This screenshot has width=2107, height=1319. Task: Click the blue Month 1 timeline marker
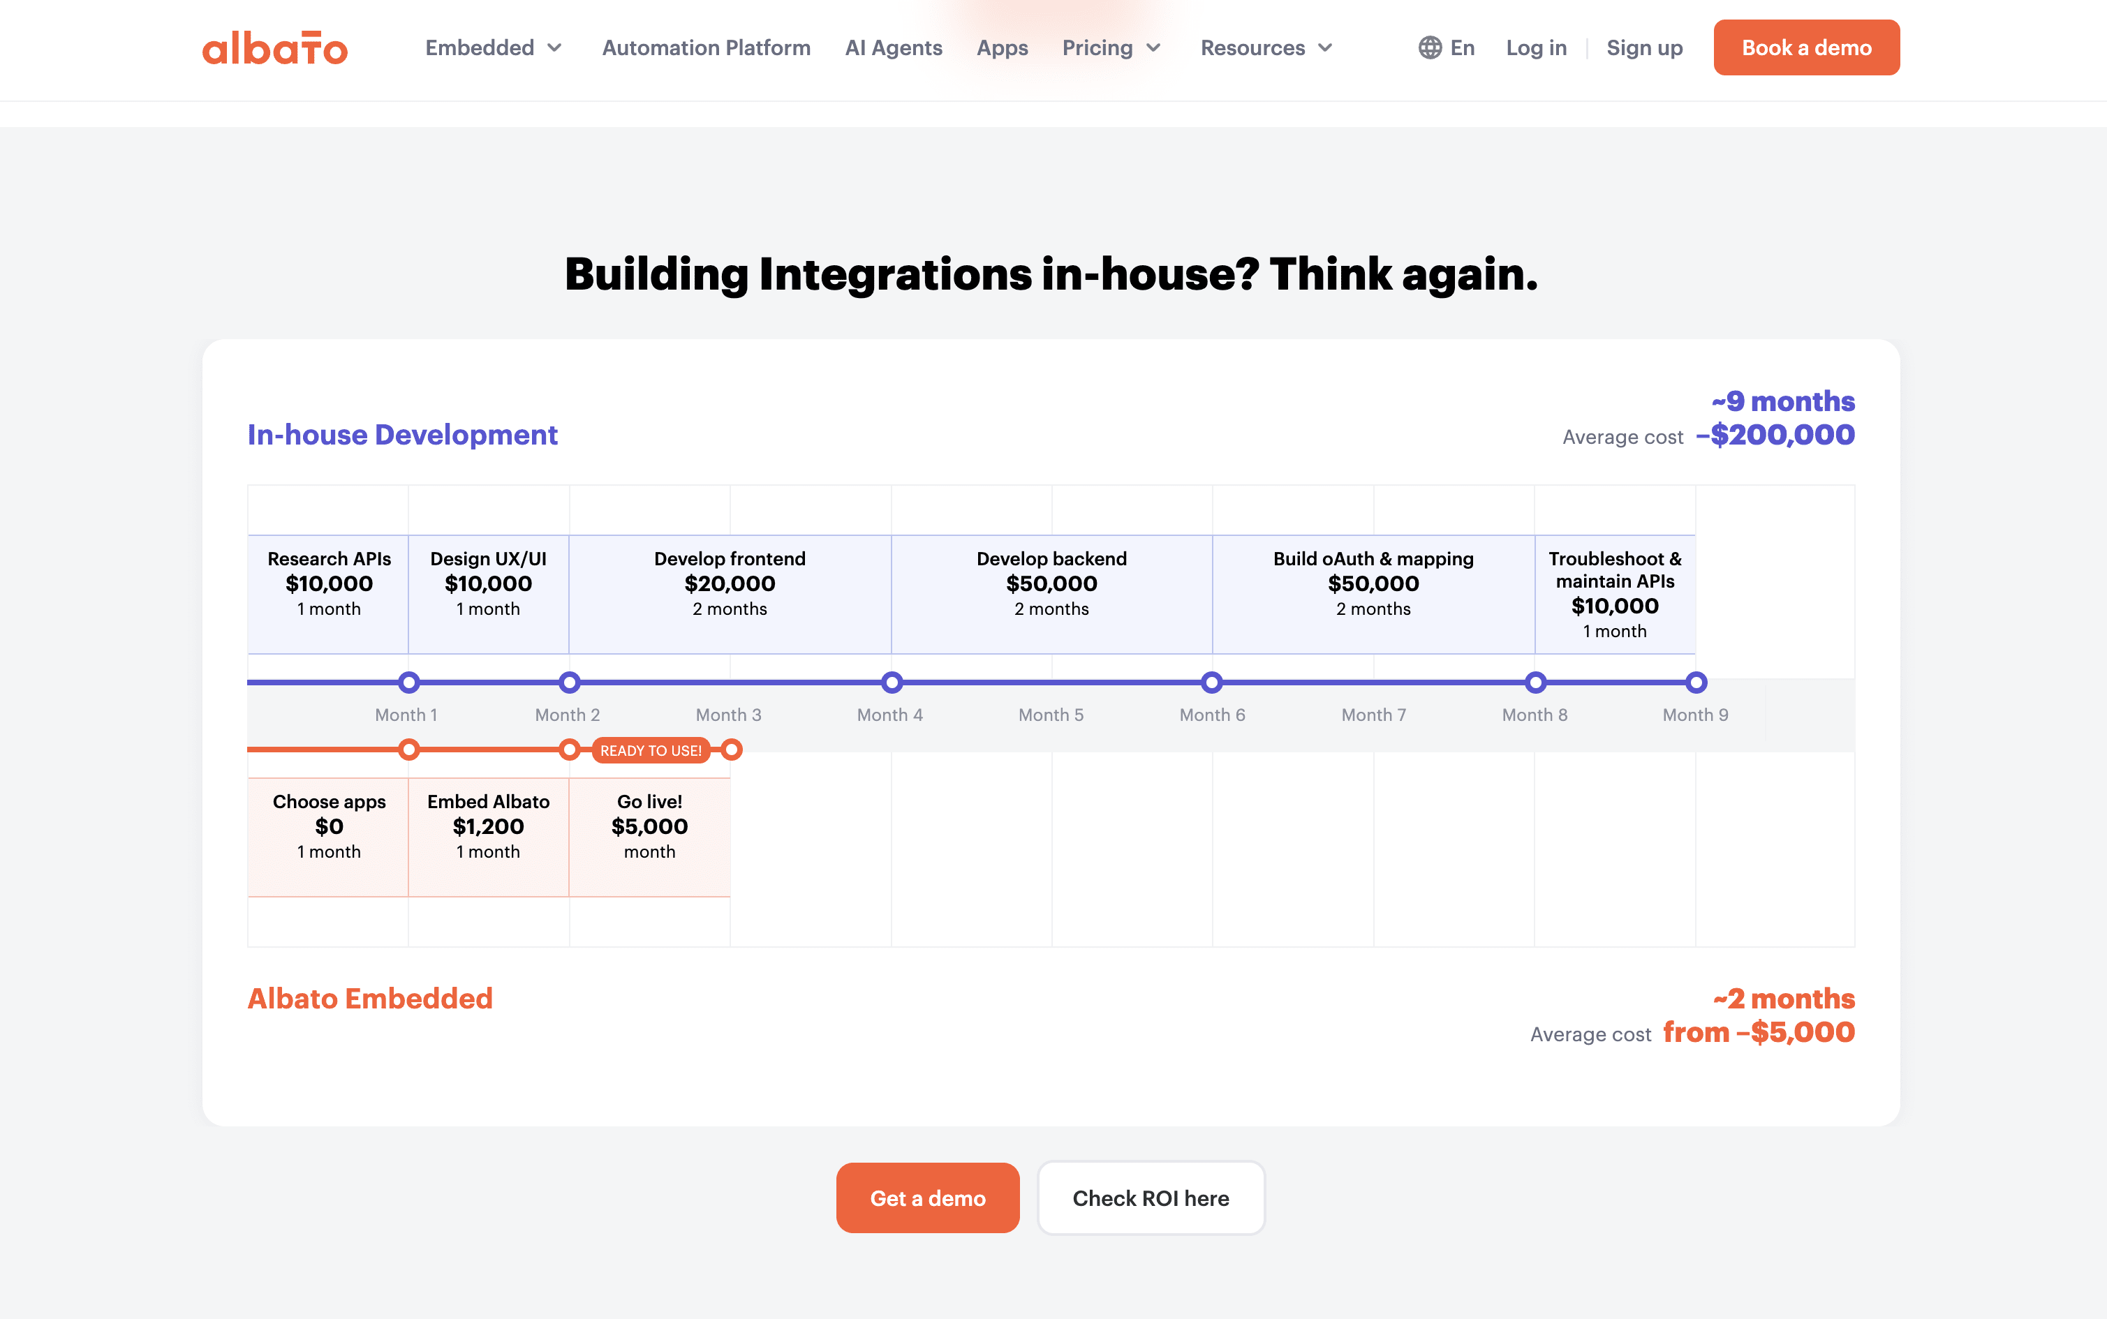[x=408, y=683]
